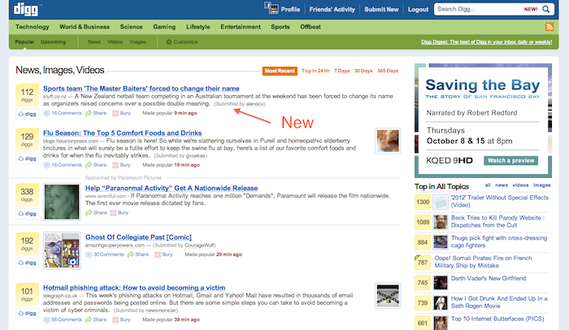Image resolution: width=569 pixels, height=330 pixels.
Task: Open Darth Vader's New Girlfriend story
Action: click(x=489, y=279)
